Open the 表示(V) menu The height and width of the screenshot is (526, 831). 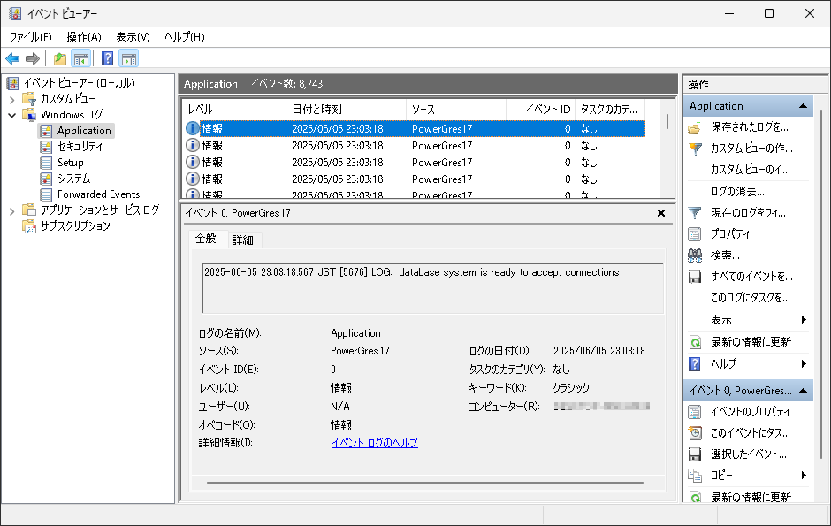[133, 36]
